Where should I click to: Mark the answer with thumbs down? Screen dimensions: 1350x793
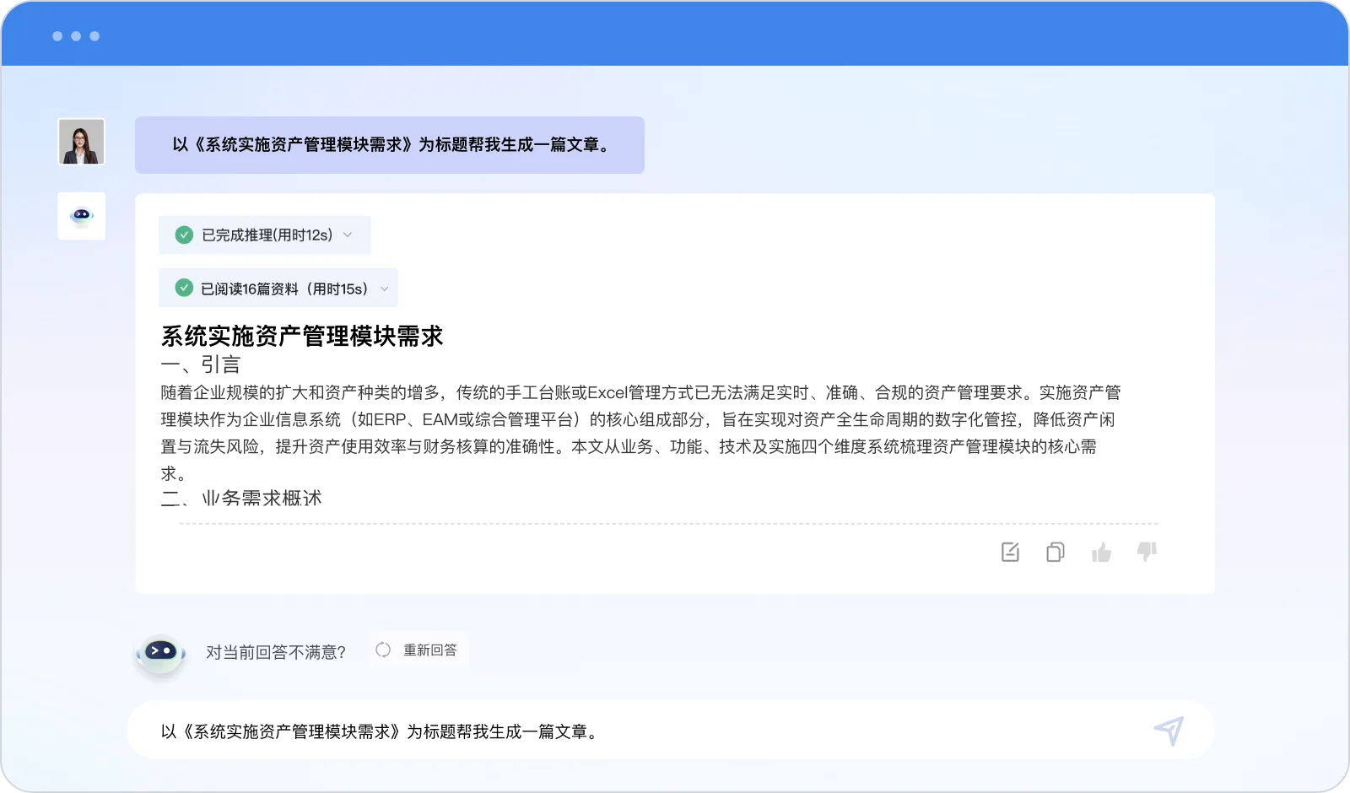pyautogui.click(x=1147, y=552)
